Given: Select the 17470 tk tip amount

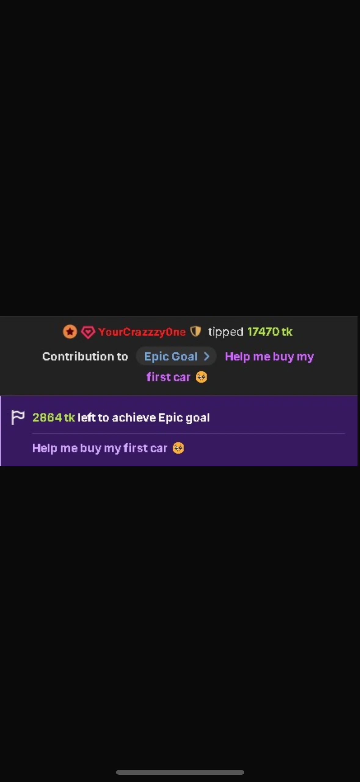Looking at the screenshot, I should [270, 332].
